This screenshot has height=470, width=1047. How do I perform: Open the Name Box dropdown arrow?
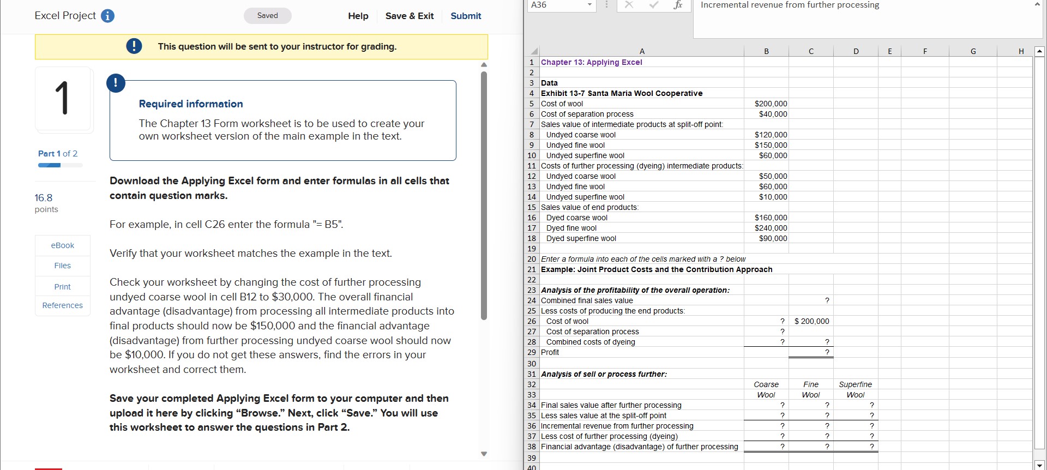[589, 5]
